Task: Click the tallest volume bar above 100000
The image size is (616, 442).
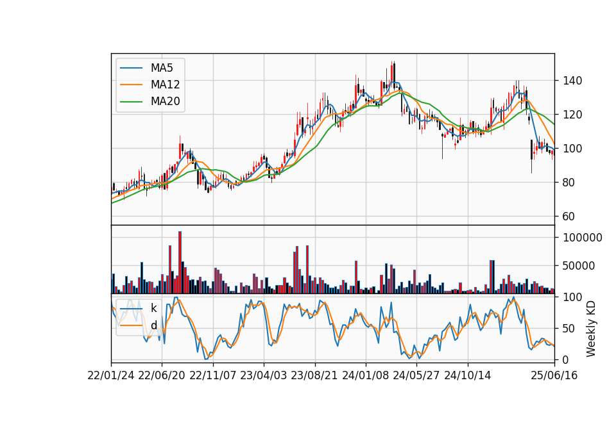Action: 180,263
